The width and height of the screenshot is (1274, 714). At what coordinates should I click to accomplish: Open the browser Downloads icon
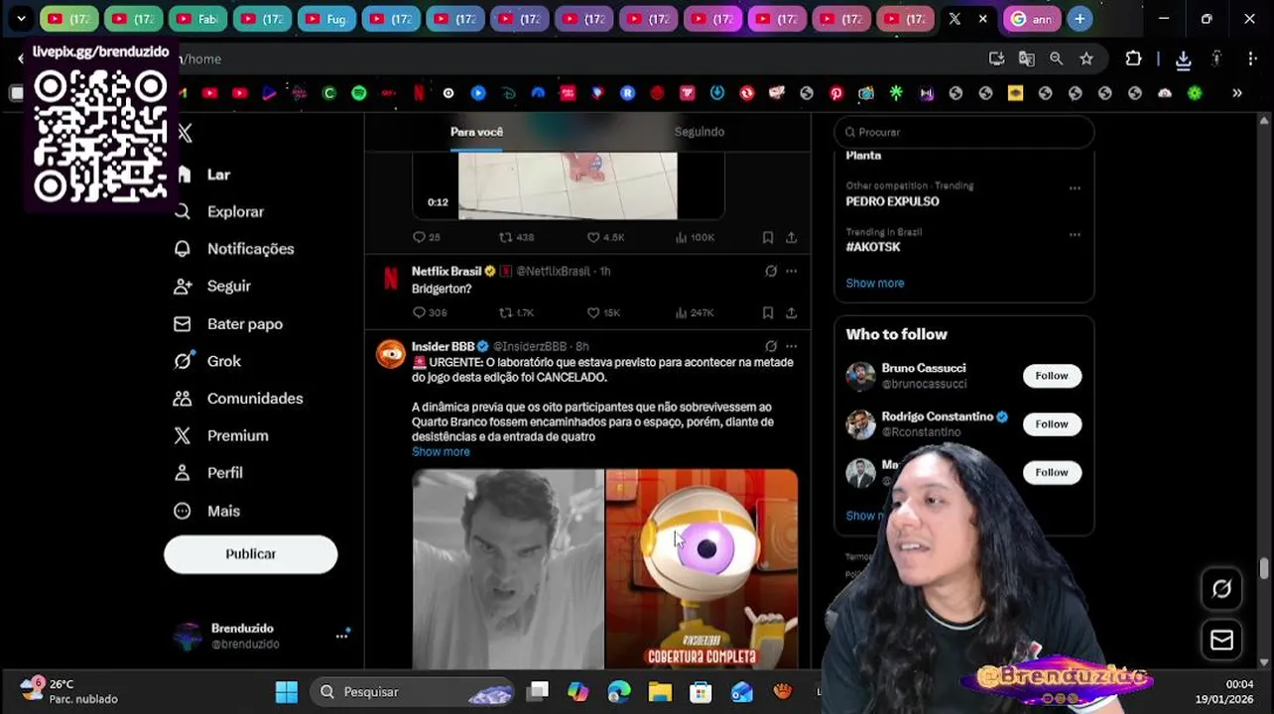pos(1183,59)
